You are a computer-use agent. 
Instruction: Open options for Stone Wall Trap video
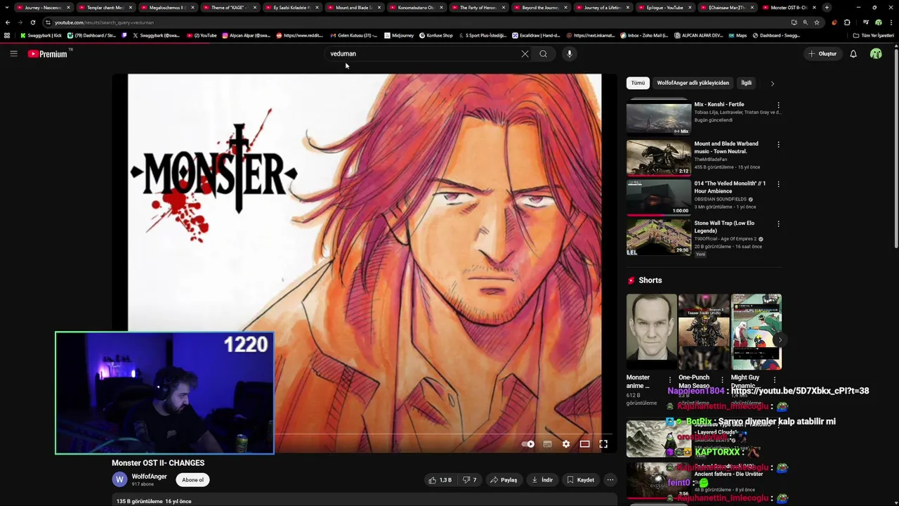tap(778, 224)
